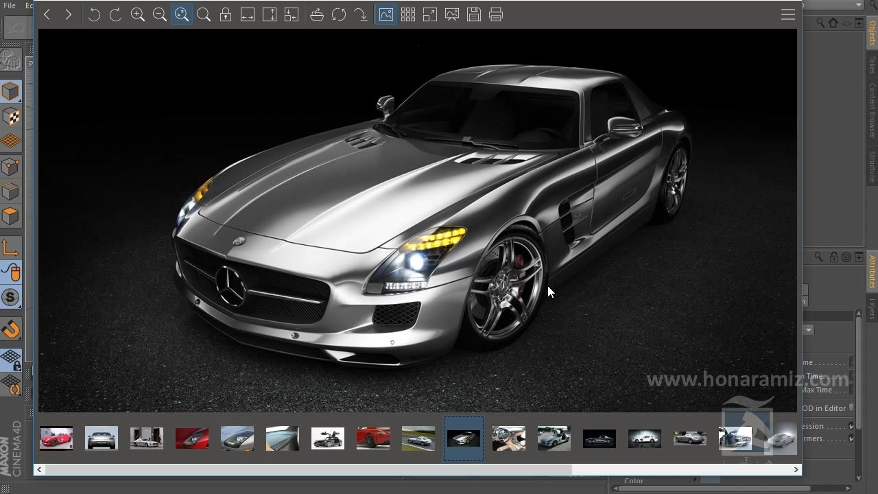Toggle the Tweak mouse mode

coord(10,272)
